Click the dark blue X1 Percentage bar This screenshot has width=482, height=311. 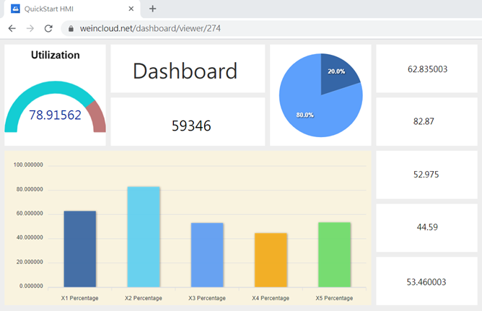coord(80,249)
